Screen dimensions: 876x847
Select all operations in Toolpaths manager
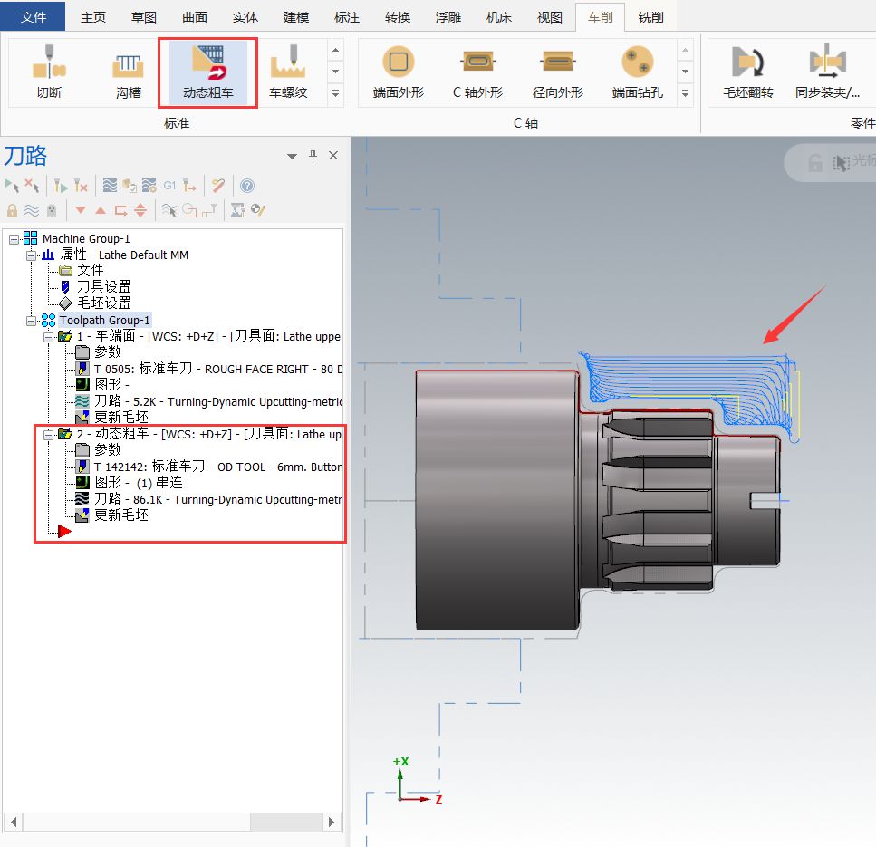(12, 186)
